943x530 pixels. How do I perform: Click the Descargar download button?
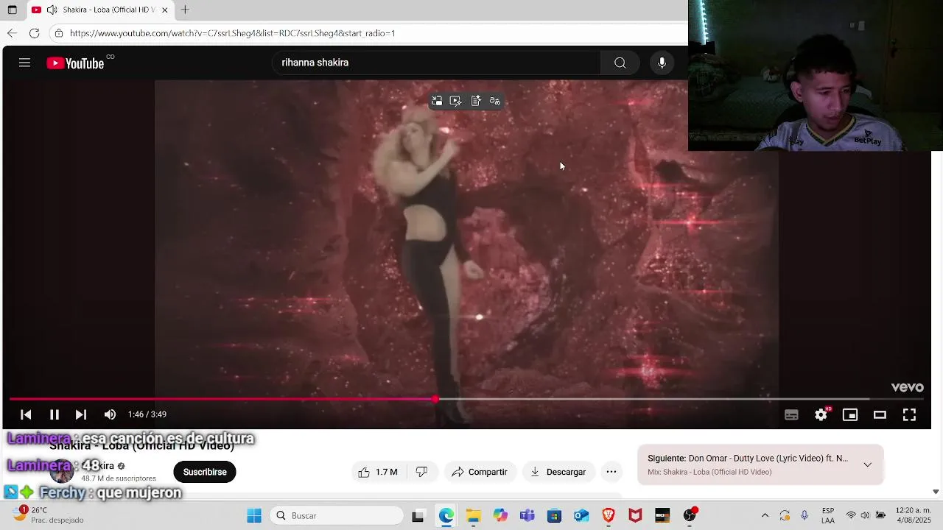pyautogui.click(x=558, y=472)
